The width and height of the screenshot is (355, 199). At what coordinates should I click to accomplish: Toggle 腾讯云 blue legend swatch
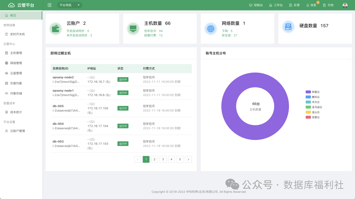pyautogui.click(x=308, y=97)
